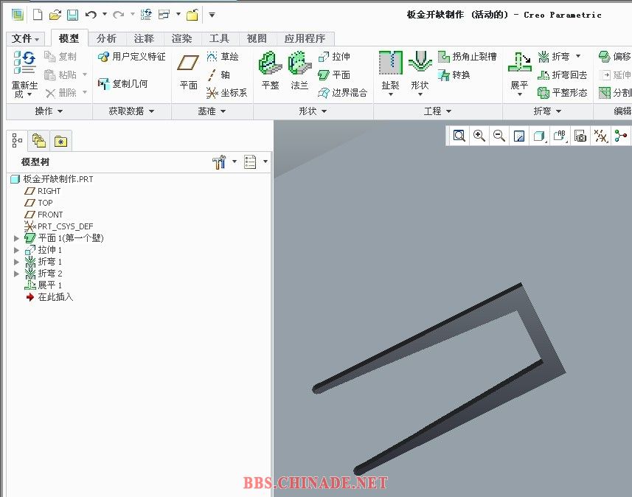Click the 重新生成 (Regenerate) ribbon button

click(x=24, y=74)
